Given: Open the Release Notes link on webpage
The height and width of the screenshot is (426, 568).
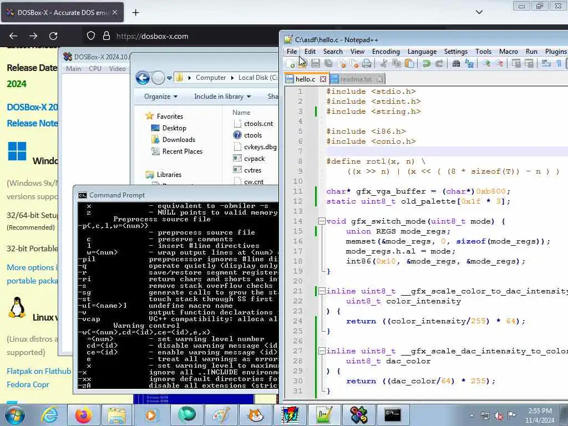Looking at the screenshot, I should pos(32,123).
